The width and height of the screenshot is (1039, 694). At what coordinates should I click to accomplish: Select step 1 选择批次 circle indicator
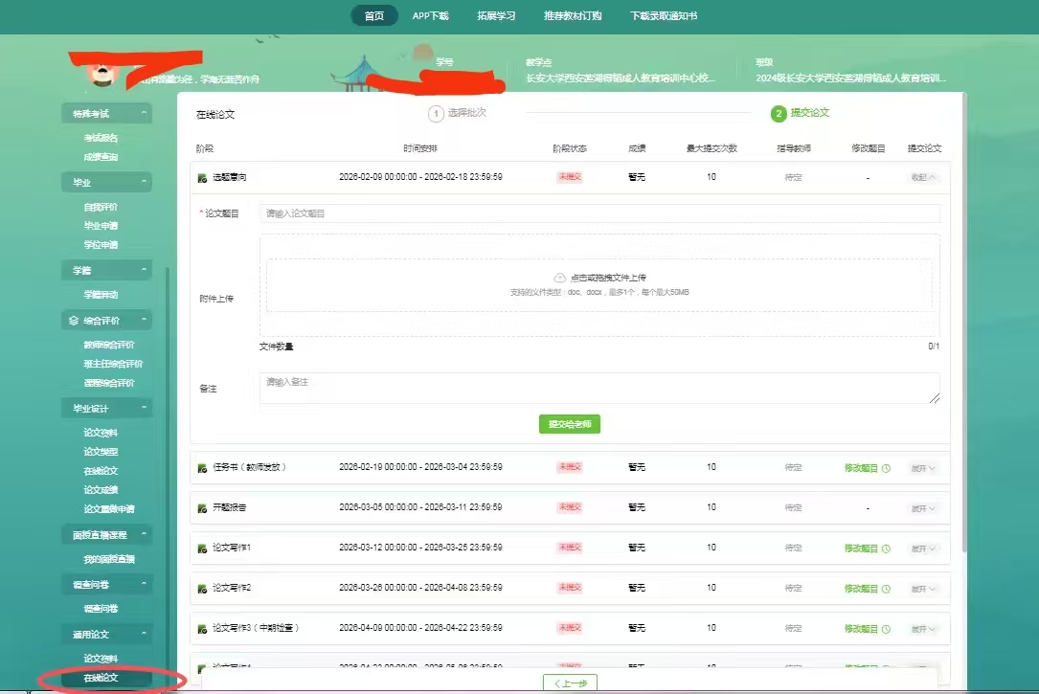[436, 114]
